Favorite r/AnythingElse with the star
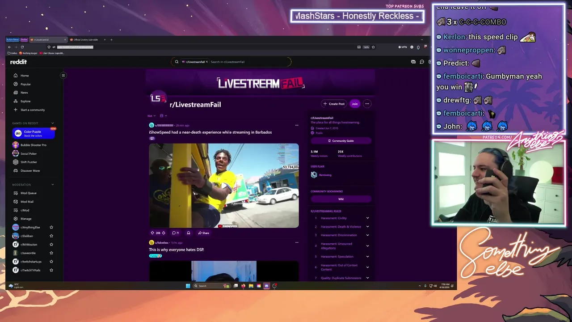Viewport: 572px width, 322px height. click(51, 227)
